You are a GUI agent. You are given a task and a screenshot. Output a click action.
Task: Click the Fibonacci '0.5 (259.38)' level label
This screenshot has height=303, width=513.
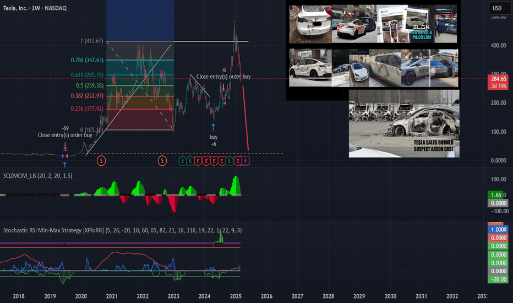(90, 85)
